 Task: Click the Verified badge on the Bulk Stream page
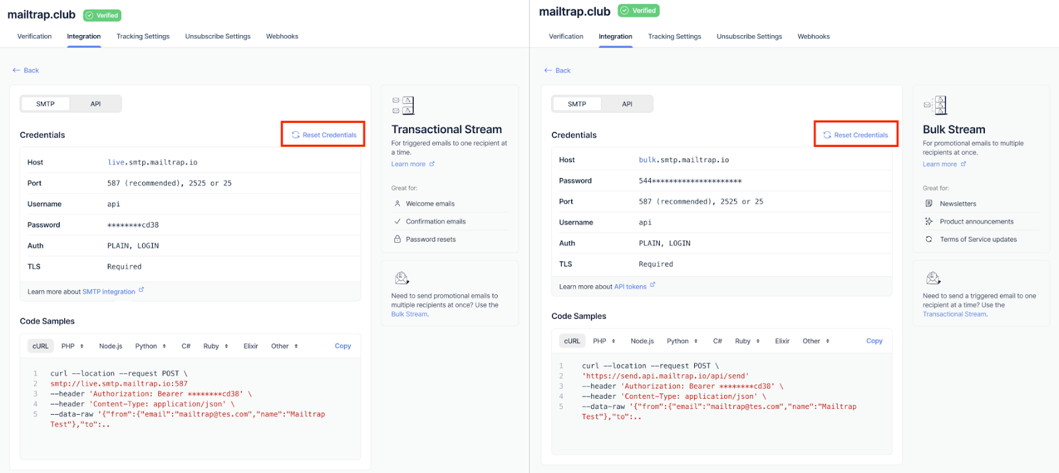point(638,11)
